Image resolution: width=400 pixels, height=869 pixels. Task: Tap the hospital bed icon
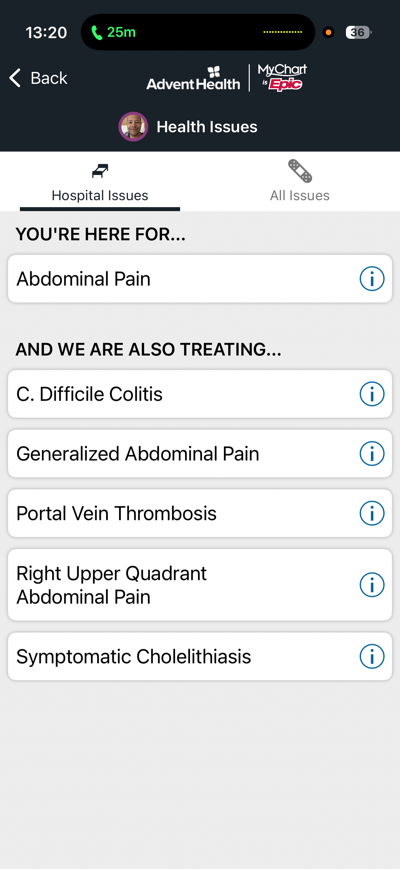pyautogui.click(x=100, y=171)
